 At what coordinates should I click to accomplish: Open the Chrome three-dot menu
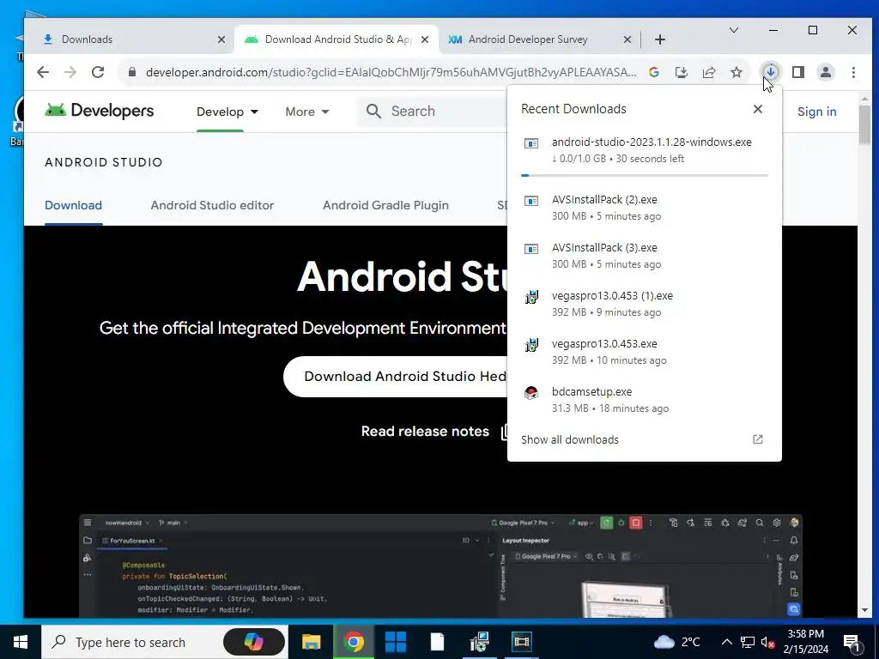(853, 72)
